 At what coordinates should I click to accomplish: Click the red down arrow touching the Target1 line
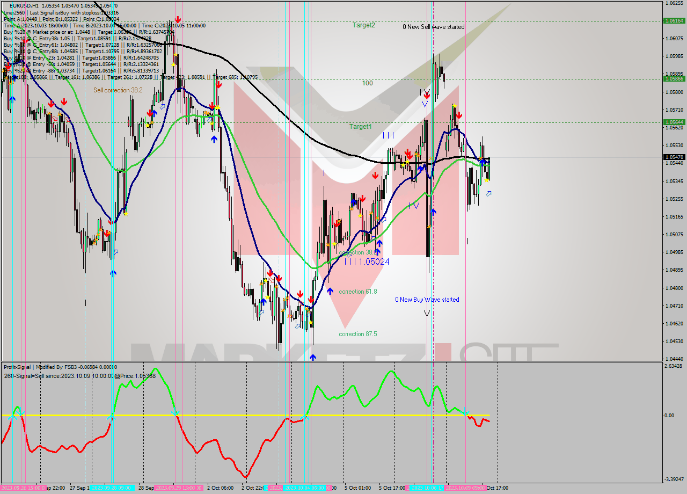[x=459, y=115]
